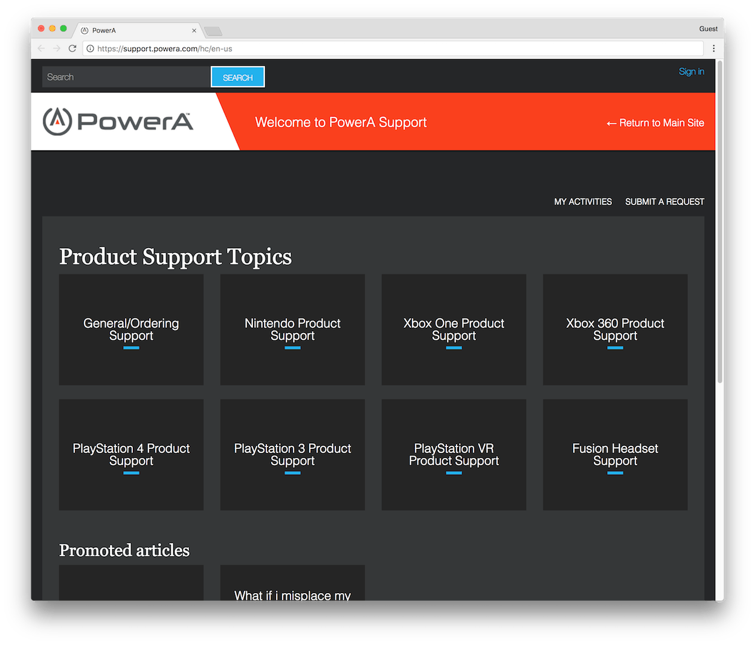
Task: Open the 'What if i misplace my' article
Action: [x=292, y=583]
